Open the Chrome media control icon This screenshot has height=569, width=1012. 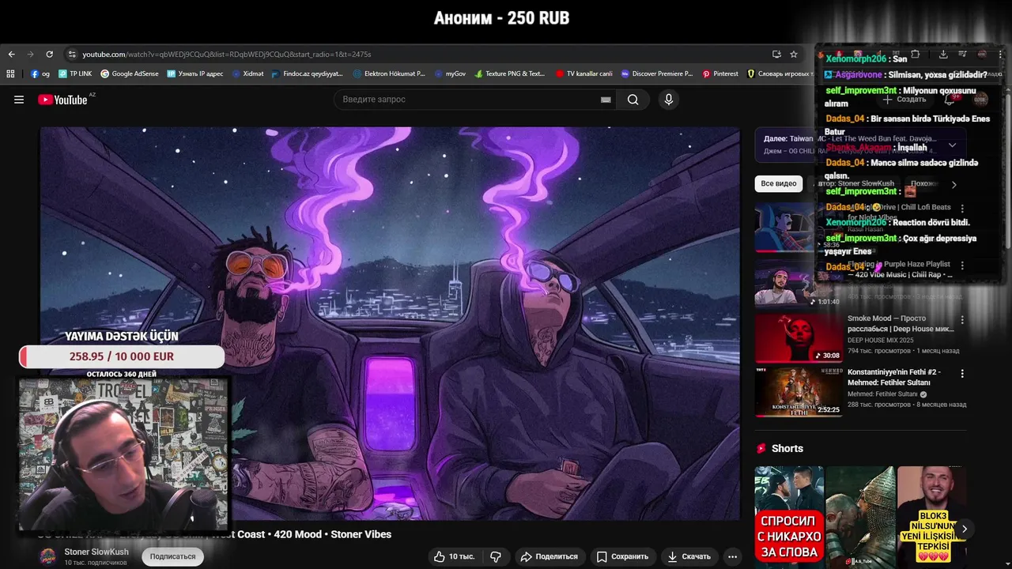(x=962, y=55)
